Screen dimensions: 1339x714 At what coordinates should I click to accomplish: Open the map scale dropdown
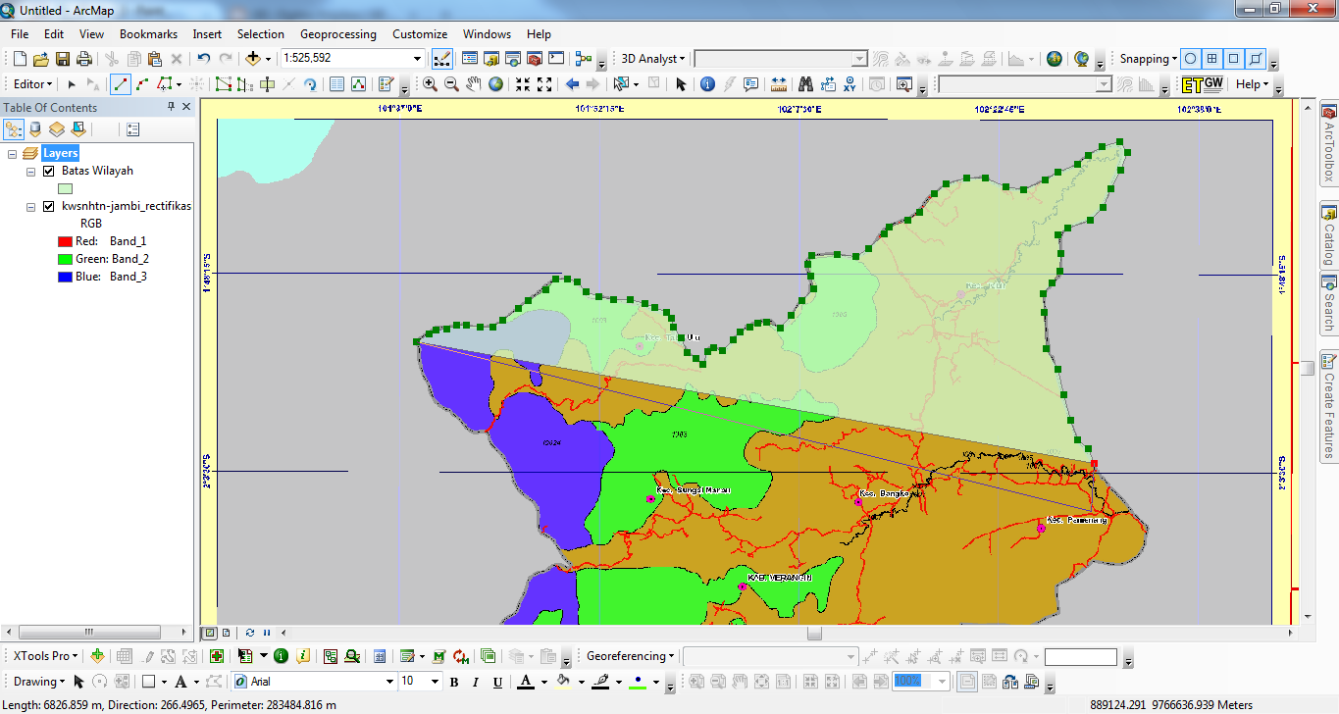(418, 58)
